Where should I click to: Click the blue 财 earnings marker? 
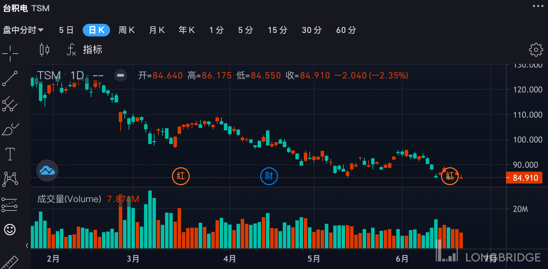coord(269,176)
